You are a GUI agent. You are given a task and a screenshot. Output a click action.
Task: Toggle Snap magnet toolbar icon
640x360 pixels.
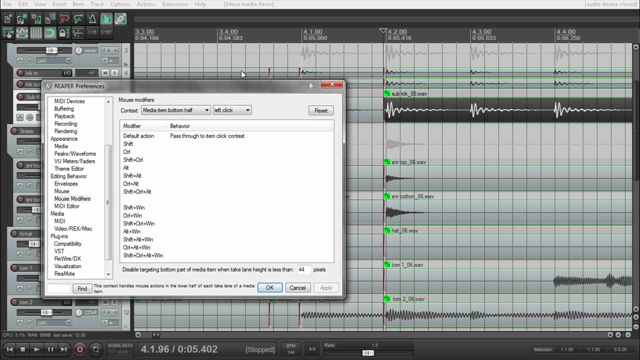[x=50, y=33]
